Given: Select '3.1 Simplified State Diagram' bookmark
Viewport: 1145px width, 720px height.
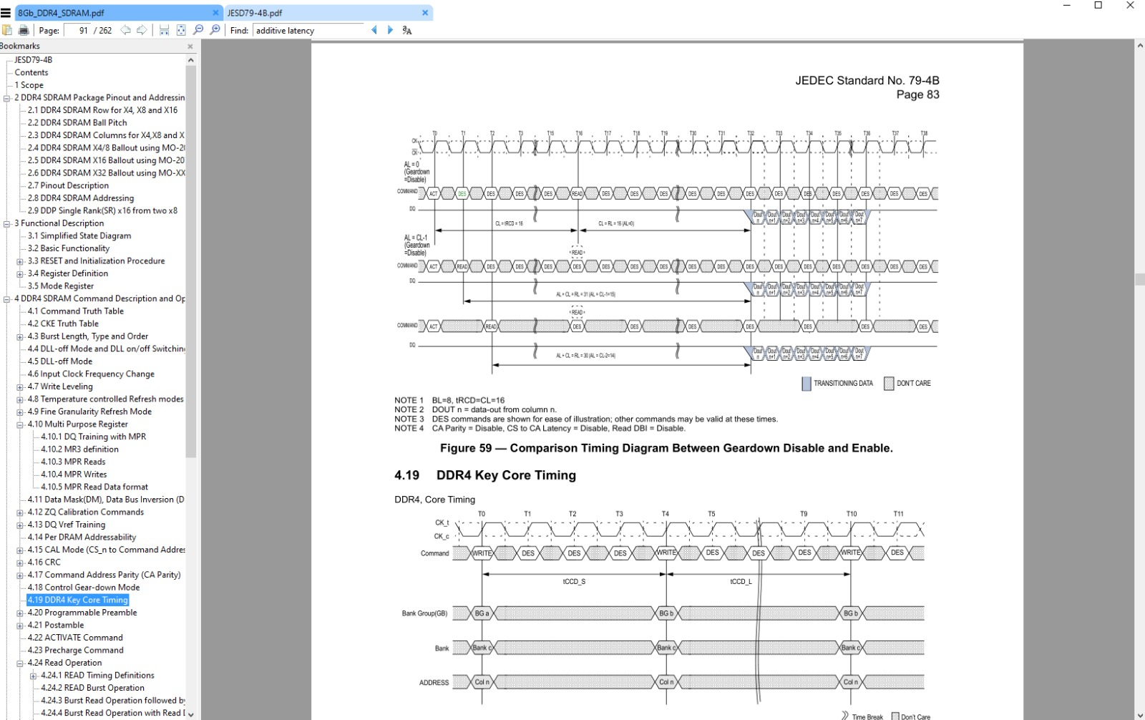Looking at the screenshot, I should [x=79, y=235].
